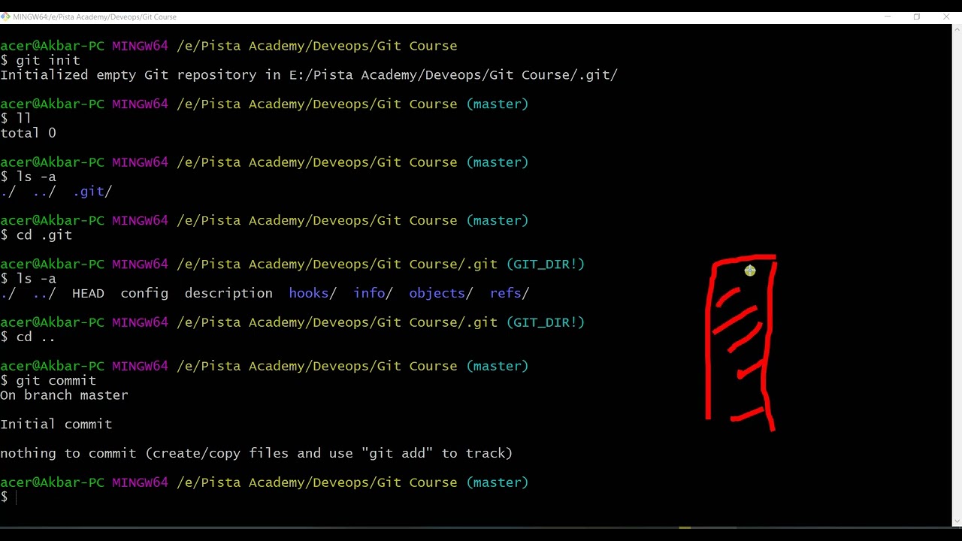Minimize the MINGW64 terminal window
Screen dimensions: 962x541
[x=888, y=17]
